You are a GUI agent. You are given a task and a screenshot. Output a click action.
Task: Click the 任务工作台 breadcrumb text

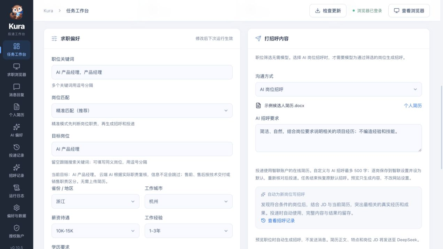tap(77, 11)
